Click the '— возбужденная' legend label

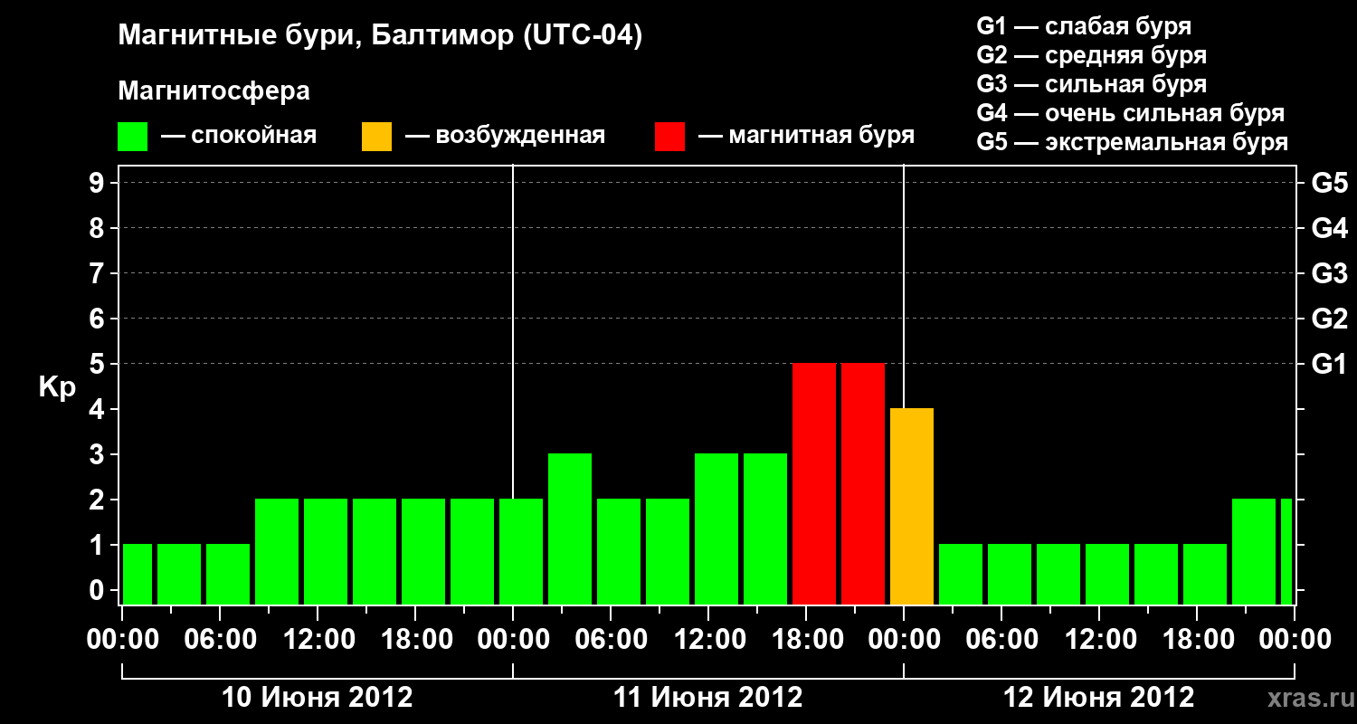click(505, 136)
